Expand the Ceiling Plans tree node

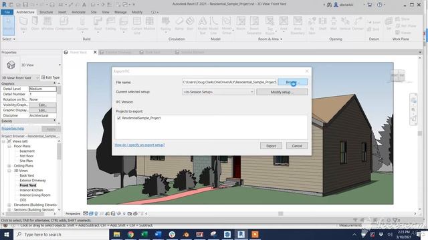point(9,166)
